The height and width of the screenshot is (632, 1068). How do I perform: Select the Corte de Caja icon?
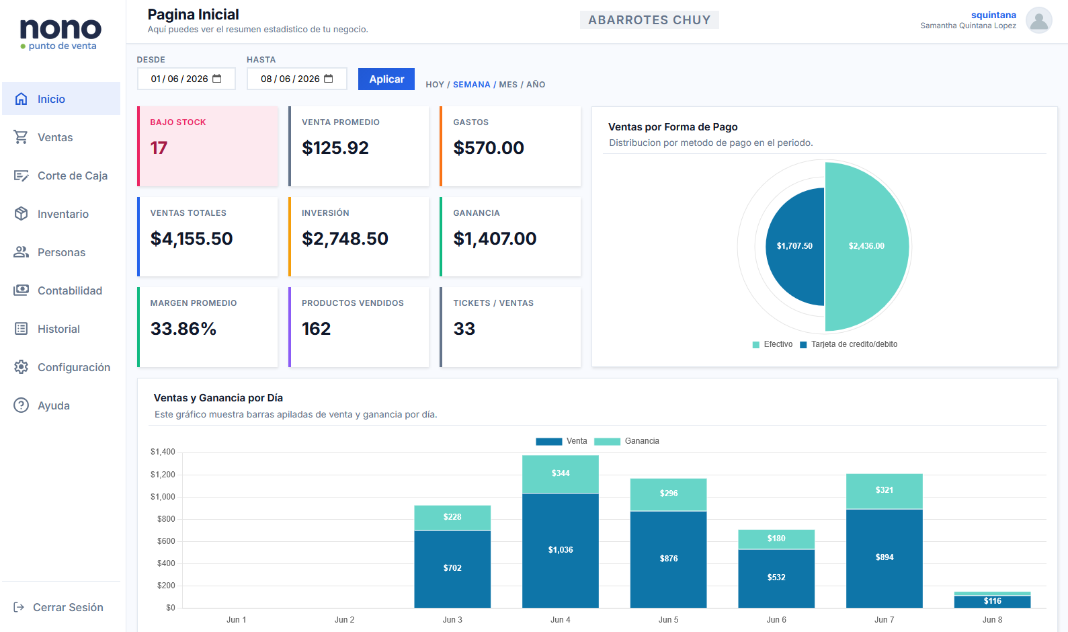21,175
